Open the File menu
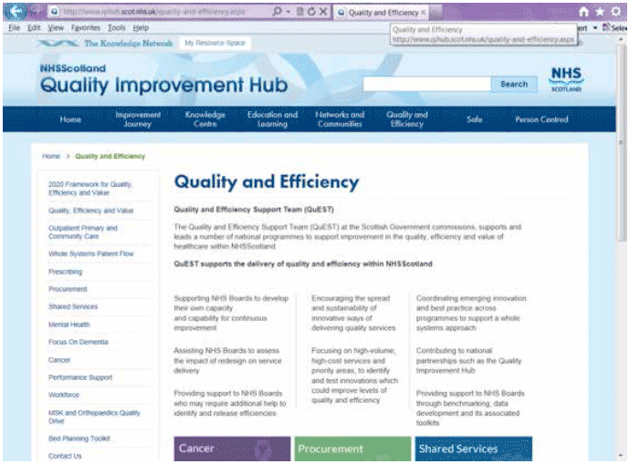The width and height of the screenshot is (629, 464). [x=14, y=27]
